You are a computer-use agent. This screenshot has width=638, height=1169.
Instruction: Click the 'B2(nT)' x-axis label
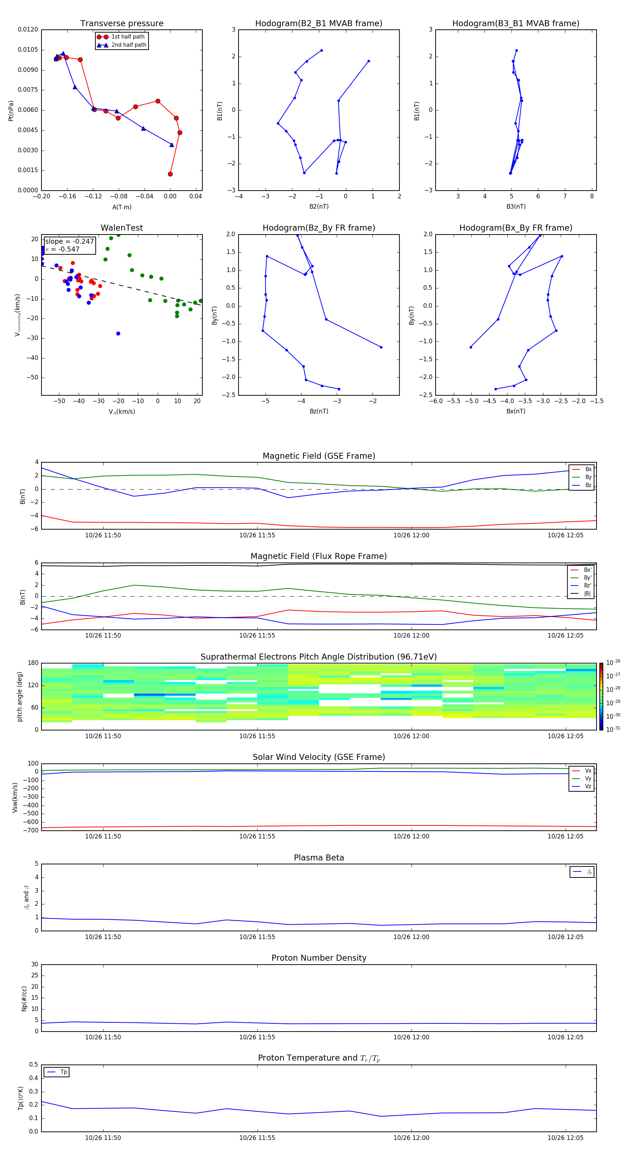point(319,207)
